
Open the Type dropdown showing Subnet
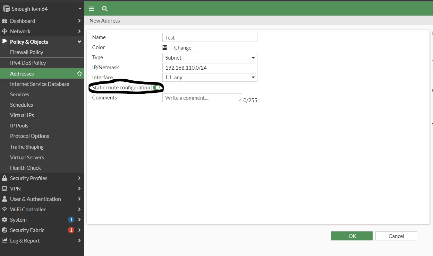210,58
